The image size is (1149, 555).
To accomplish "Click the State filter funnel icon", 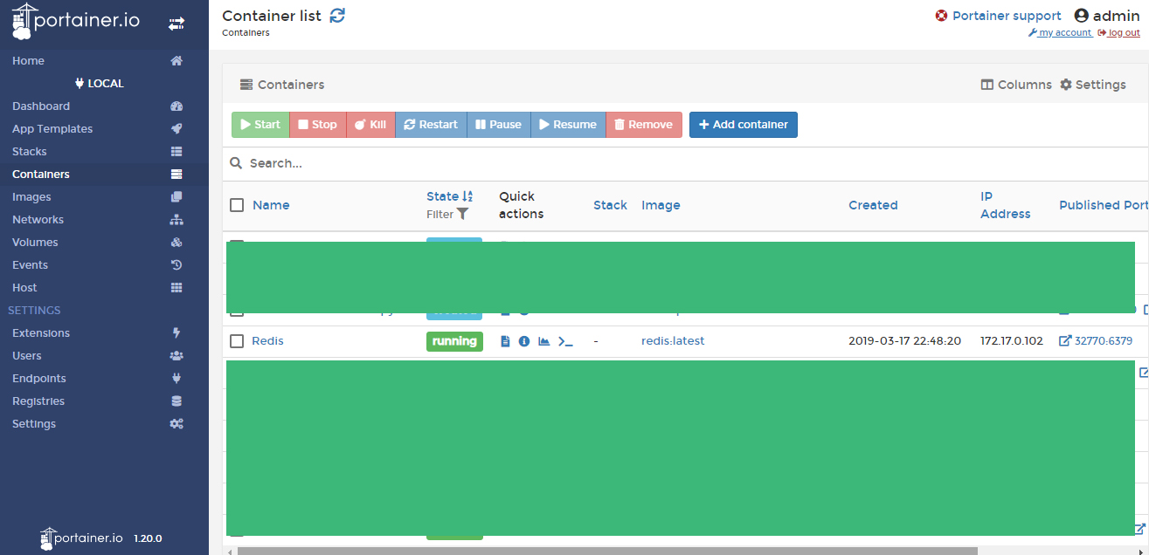I will (463, 214).
